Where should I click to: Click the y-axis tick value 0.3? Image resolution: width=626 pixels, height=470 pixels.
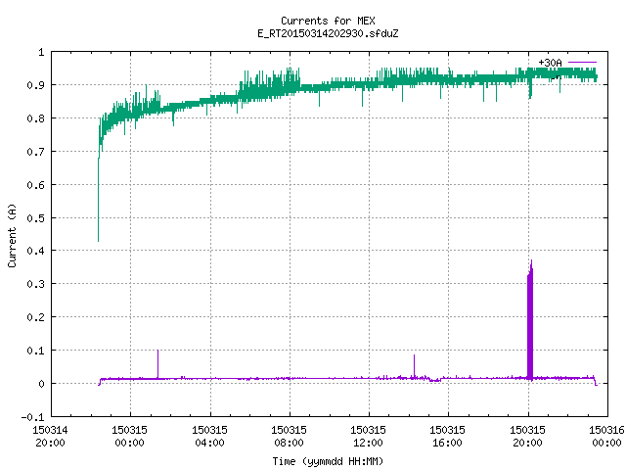click(35, 284)
